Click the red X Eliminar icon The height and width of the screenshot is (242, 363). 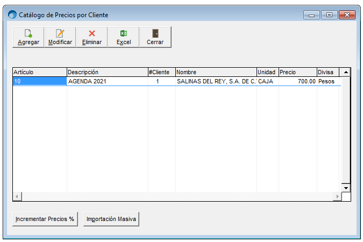point(92,33)
